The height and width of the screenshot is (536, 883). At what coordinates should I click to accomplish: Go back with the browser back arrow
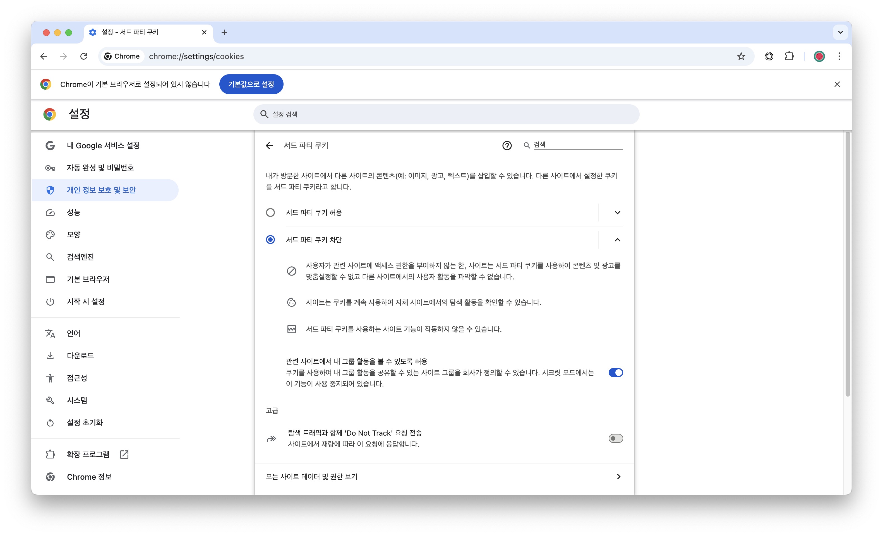(44, 56)
